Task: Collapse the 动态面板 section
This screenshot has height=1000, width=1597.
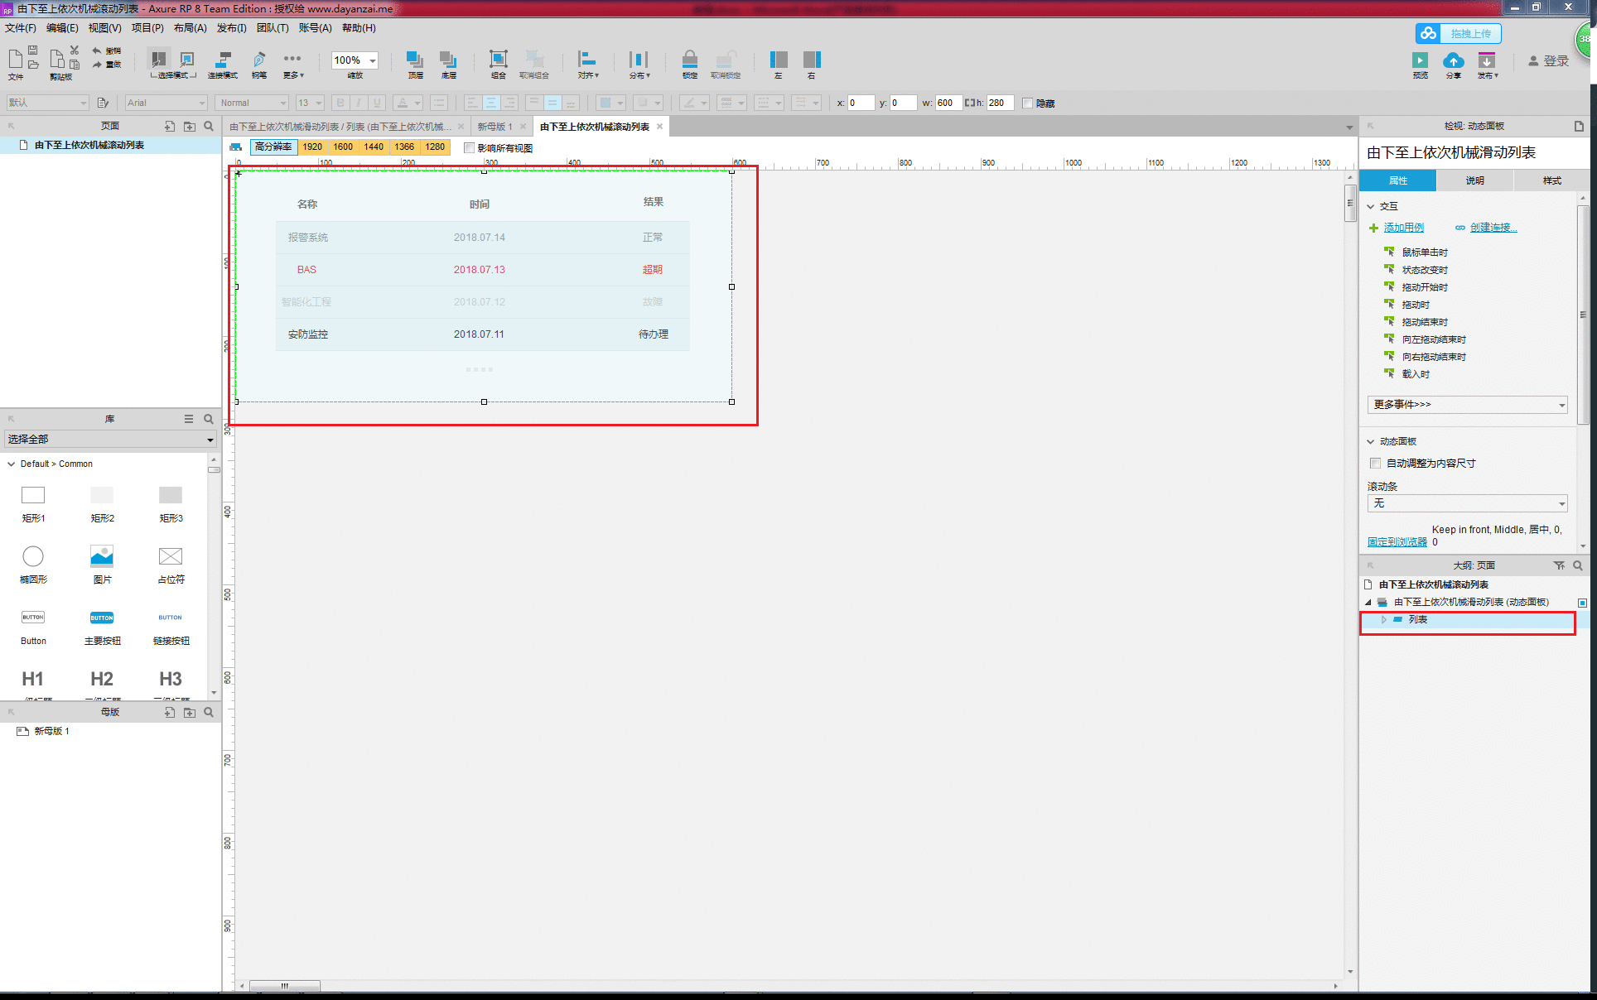Action: click(x=1371, y=442)
